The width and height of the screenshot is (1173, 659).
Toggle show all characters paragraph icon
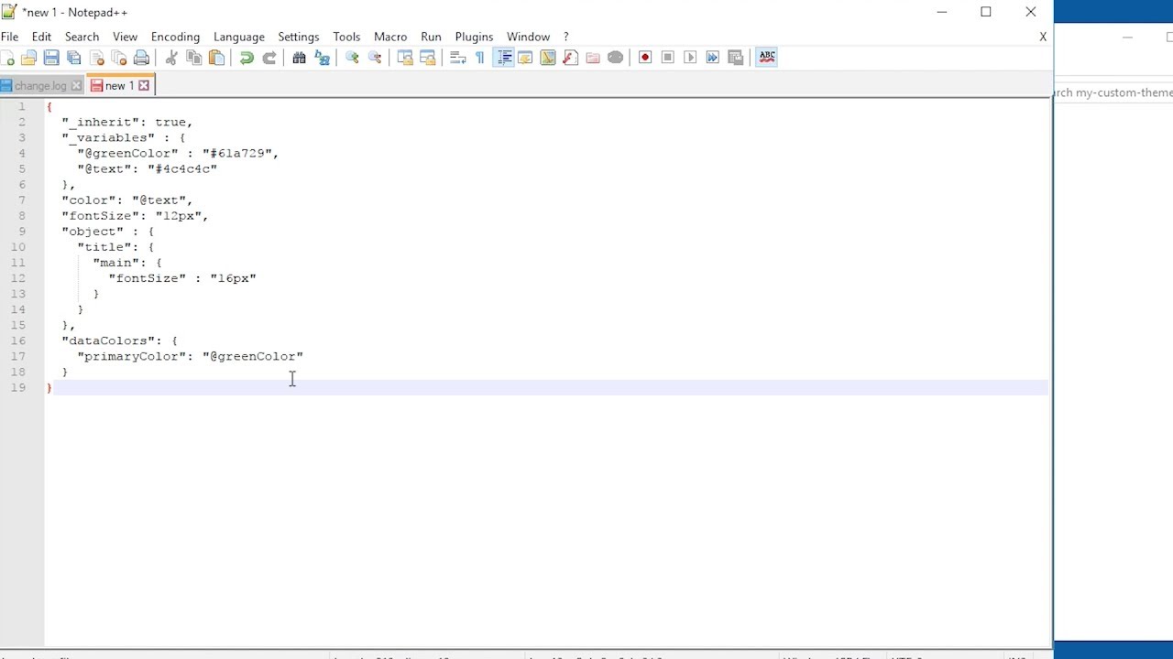tap(479, 58)
